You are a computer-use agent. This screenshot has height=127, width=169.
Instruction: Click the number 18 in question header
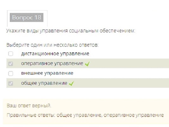(38, 17)
